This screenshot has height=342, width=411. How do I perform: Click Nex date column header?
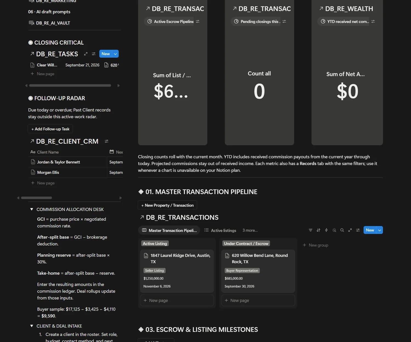pos(116,152)
